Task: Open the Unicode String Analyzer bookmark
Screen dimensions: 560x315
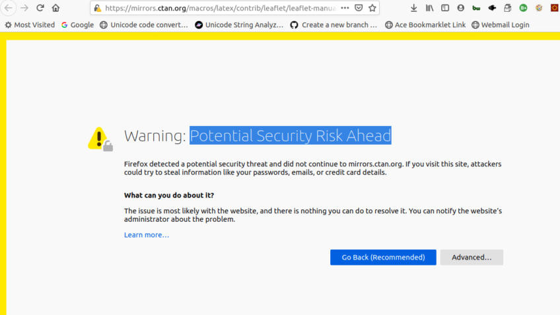Action: (239, 25)
